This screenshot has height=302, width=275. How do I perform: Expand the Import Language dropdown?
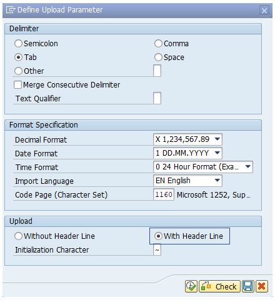187,181
